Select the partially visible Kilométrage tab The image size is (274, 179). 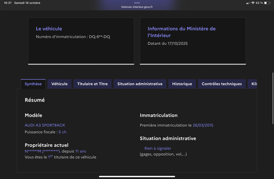[253, 84]
